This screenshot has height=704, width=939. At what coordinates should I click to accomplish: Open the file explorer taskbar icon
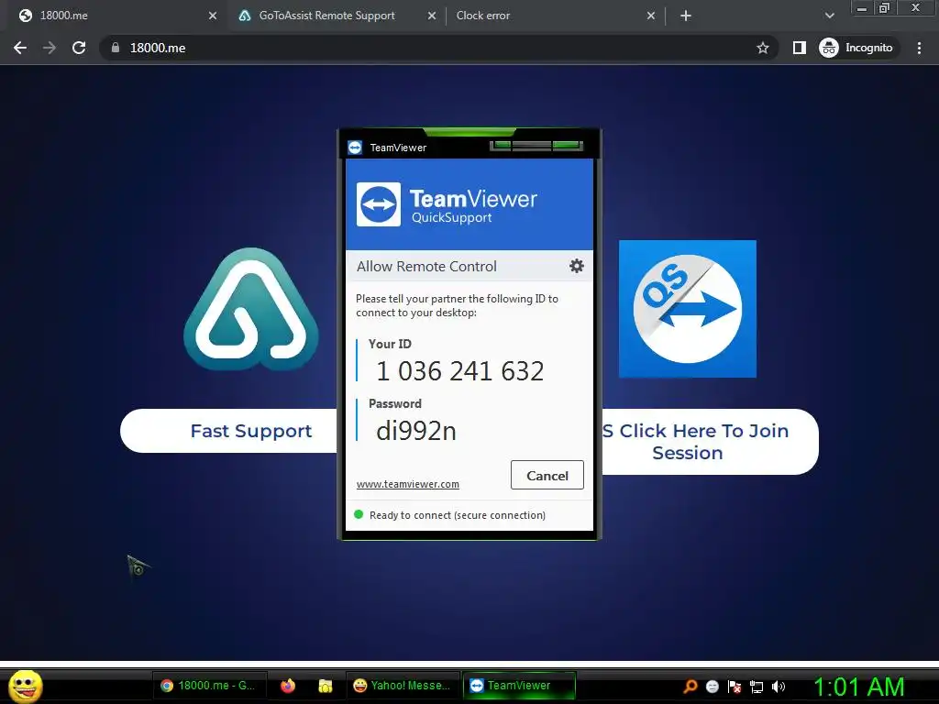326,686
